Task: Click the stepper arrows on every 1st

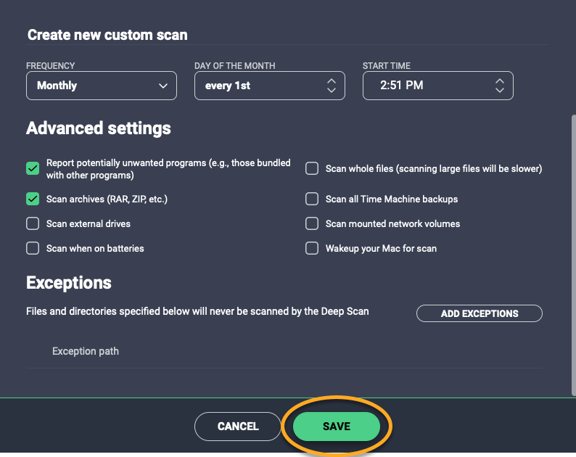Action: 331,86
